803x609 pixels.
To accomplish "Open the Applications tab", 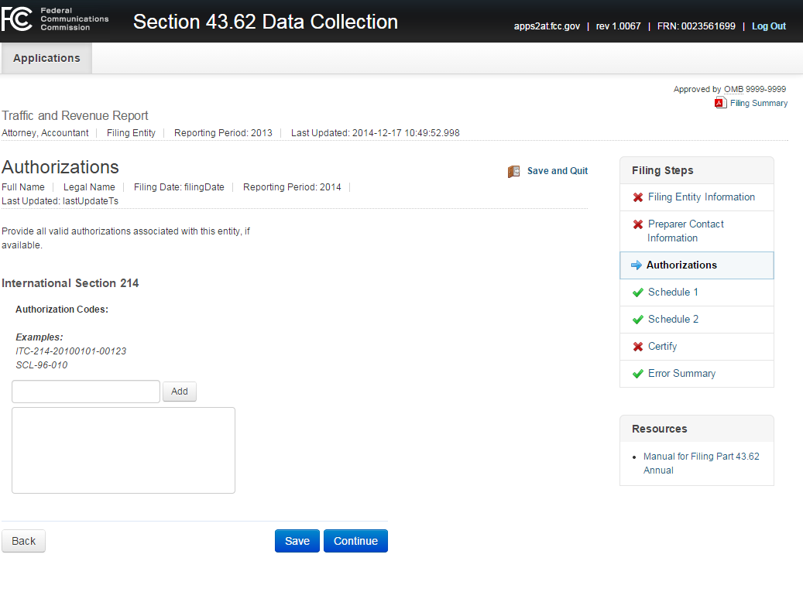I will tap(46, 58).
